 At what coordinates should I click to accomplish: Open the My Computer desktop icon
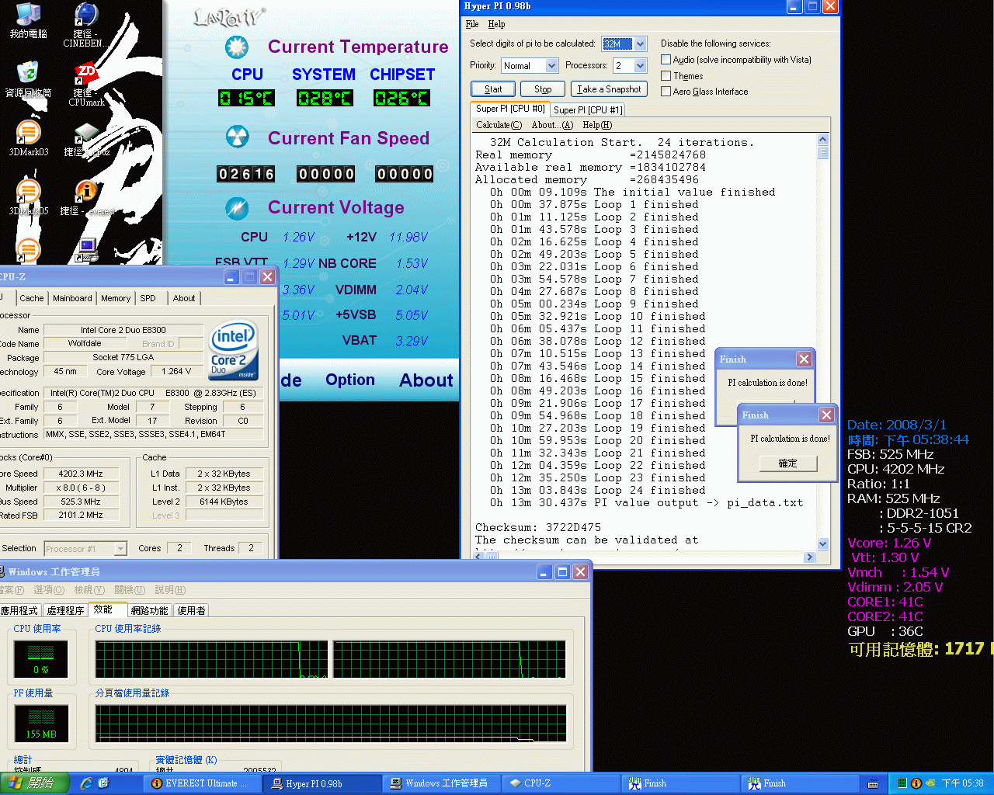(28, 20)
